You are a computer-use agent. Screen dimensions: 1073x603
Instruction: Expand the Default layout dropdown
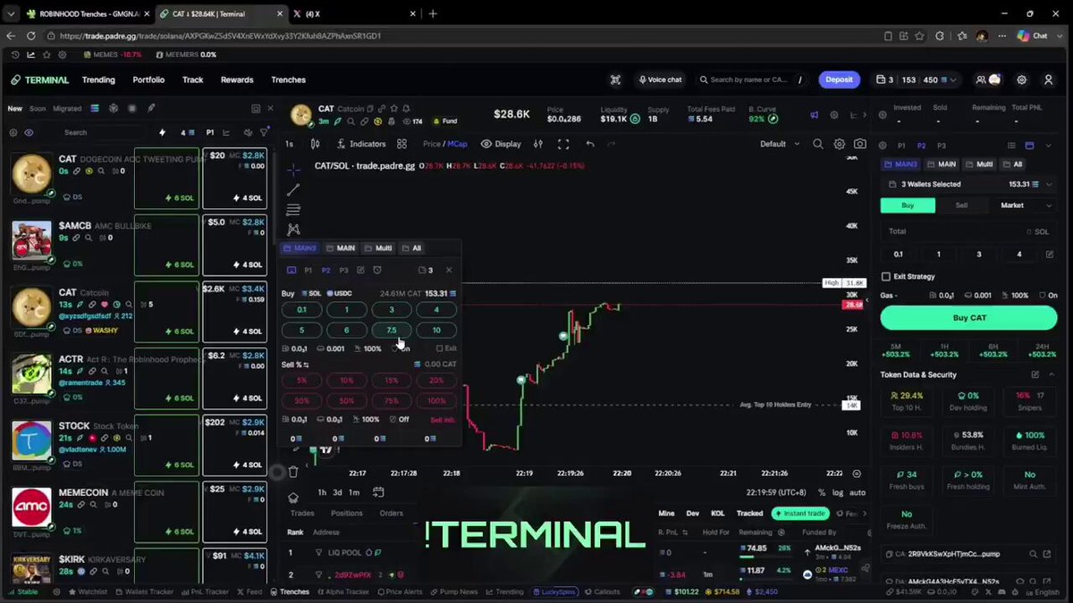coord(780,144)
